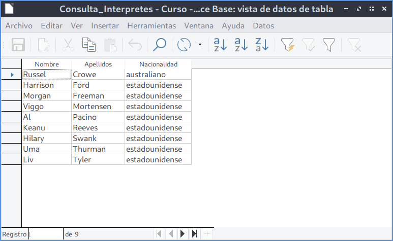Click the Refresh data icon
393x241 pixels.
click(184, 45)
